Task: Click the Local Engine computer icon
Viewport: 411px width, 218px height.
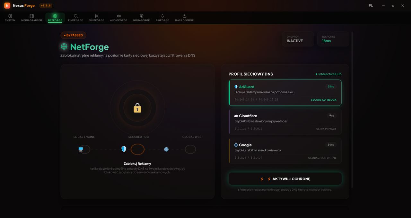Action: [81, 149]
